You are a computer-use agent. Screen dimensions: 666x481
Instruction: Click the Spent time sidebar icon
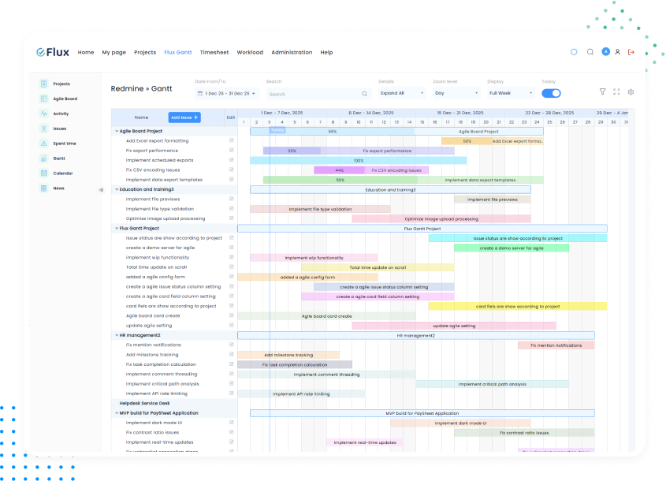[x=44, y=144]
